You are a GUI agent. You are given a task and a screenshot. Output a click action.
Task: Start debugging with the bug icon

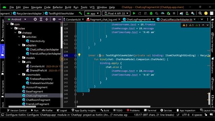coord(151,13)
